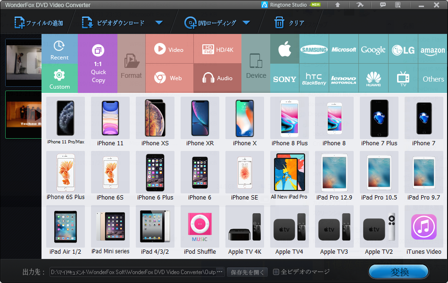Click the open output folder button

pyautogui.click(x=247, y=272)
